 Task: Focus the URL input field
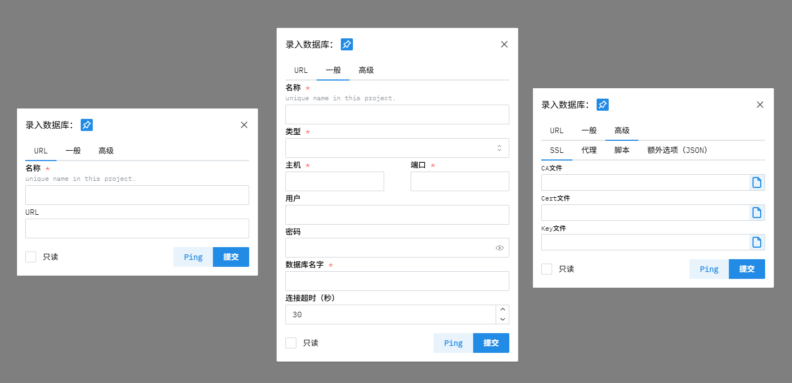click(x=137, y=228)
